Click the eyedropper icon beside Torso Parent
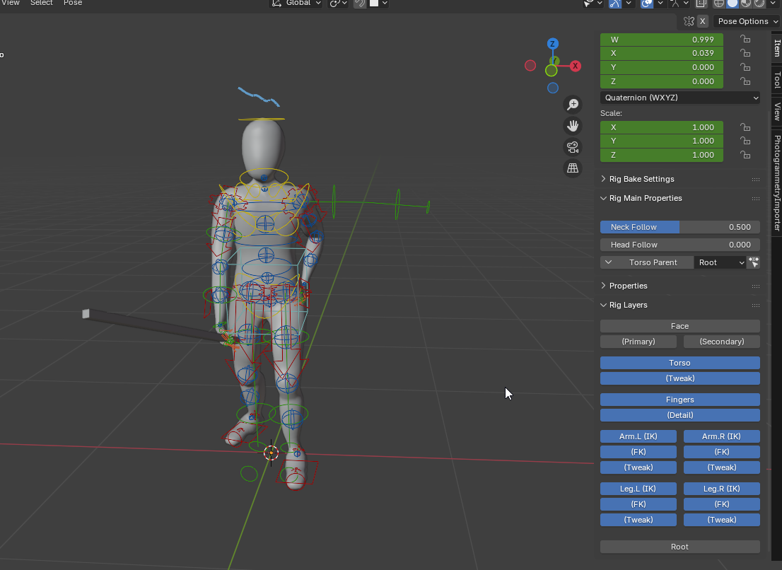The width and height of the screenshot is (782, 570). click(x=754, y=262)
